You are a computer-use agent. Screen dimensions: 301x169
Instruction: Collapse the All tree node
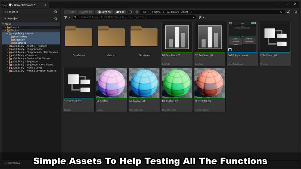[3, 24]
